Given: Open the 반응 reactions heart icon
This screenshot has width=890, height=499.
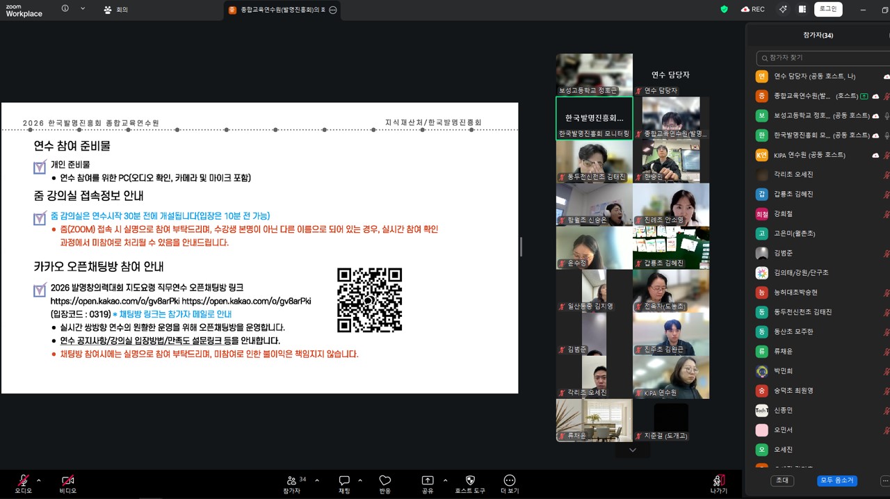Looking at the screenshot, I should pyautogui.click(x=385, y=481).
